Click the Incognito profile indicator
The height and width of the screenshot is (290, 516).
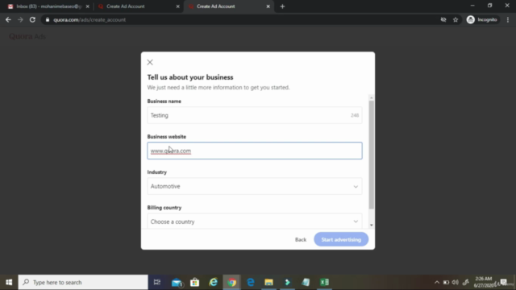point(482,19)
